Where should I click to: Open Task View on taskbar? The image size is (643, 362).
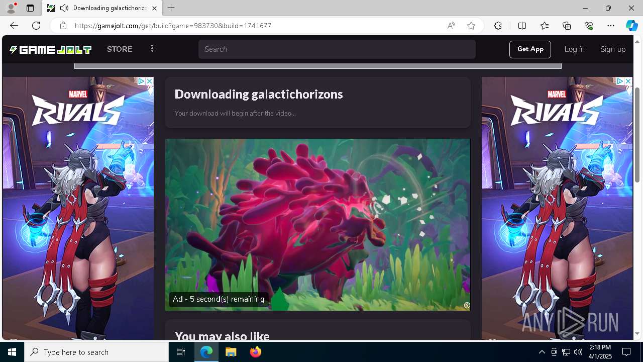tap(181, 352)
